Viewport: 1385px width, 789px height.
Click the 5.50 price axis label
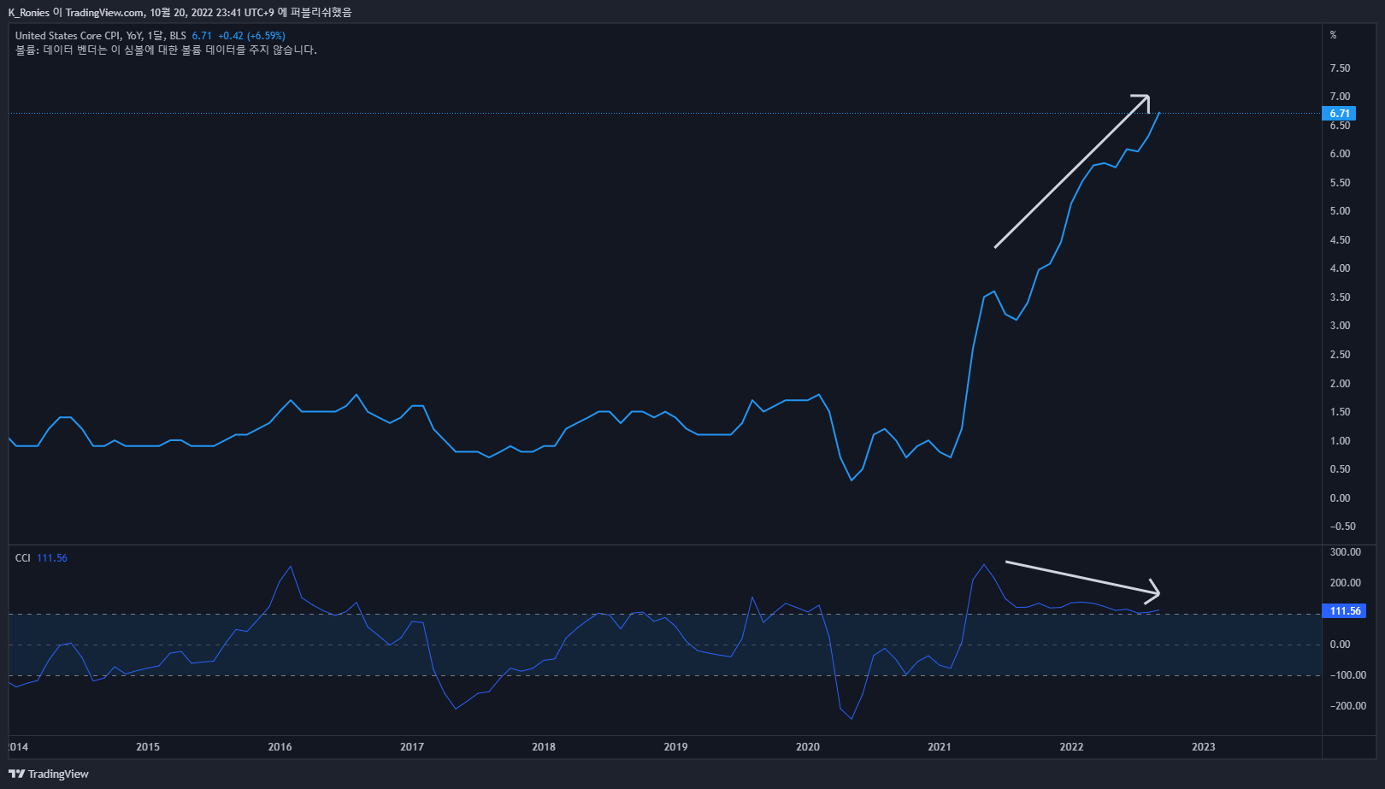(1340, 183)
